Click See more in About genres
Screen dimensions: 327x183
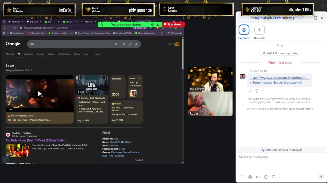(x=119, y=156)
